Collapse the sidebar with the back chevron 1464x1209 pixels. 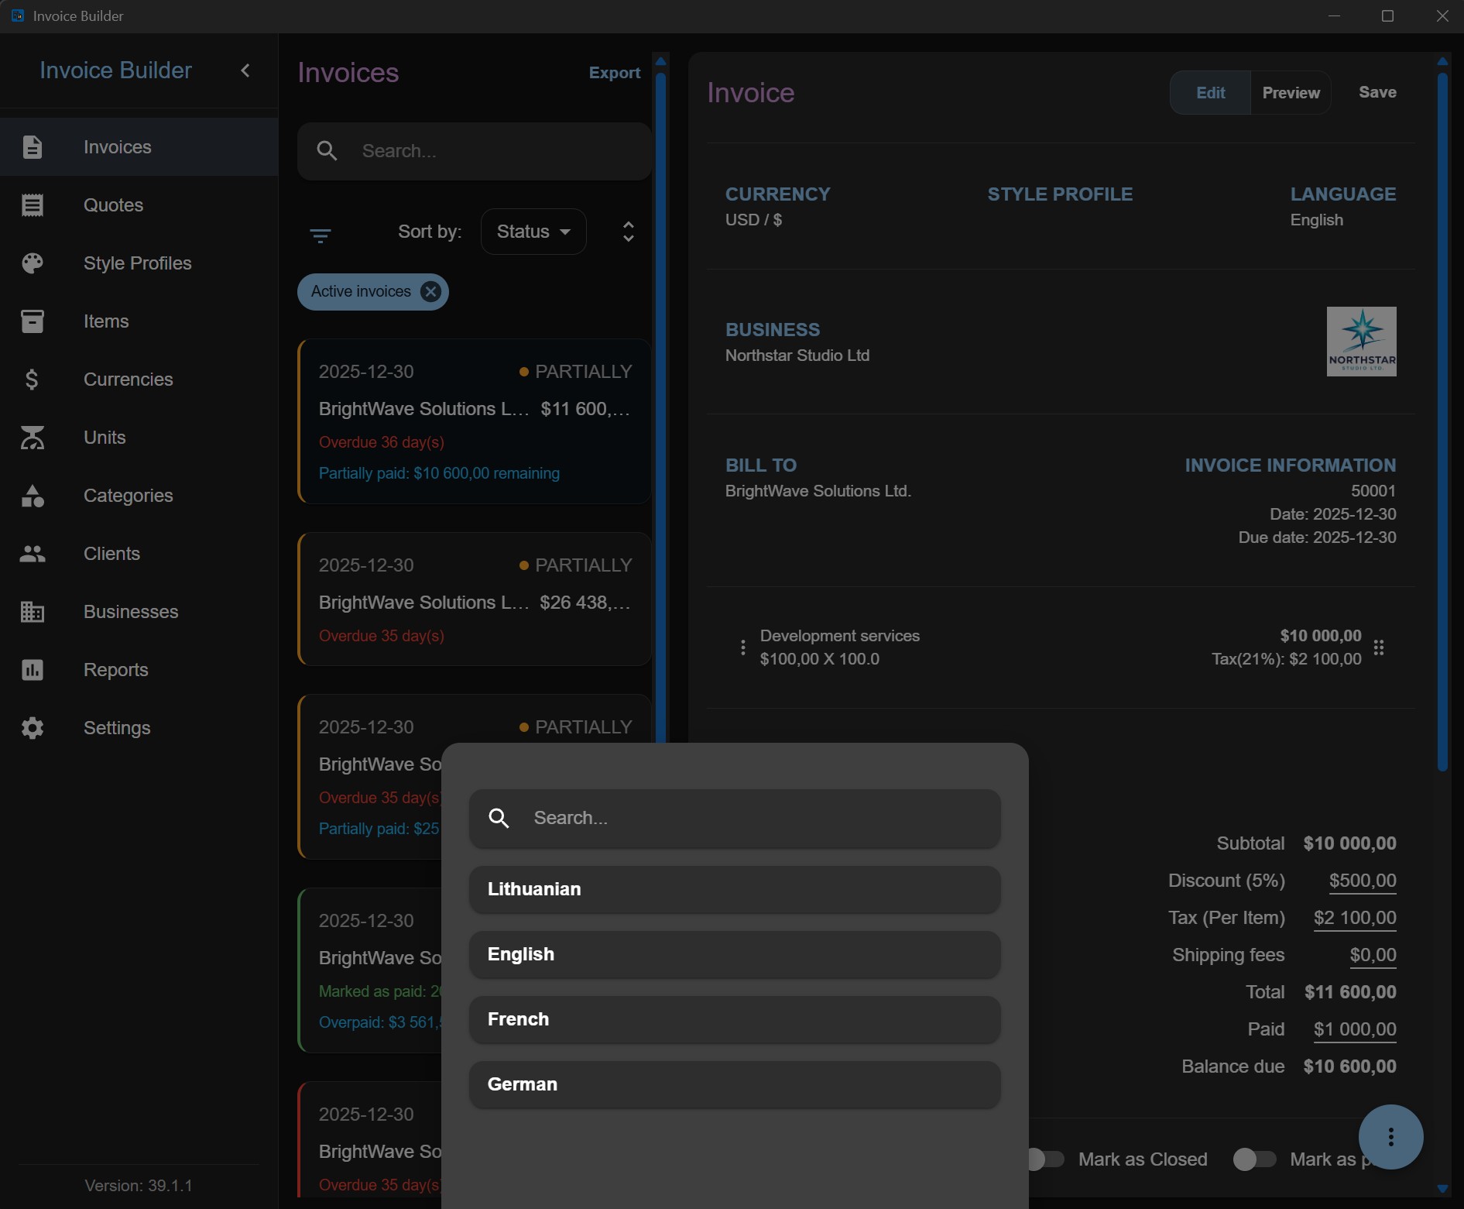(x=245, y=70)
